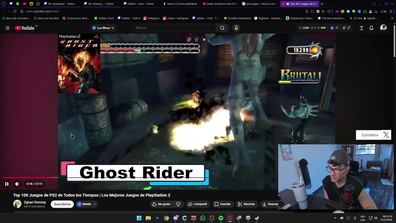Switch to Steak Sandwich YouTube tab
The image size is (396, 223).
click(x=220, y=4)
